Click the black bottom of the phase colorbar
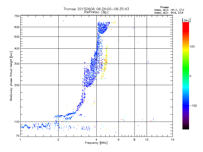Viewport: 203px width, 152px height. [186, 127]
